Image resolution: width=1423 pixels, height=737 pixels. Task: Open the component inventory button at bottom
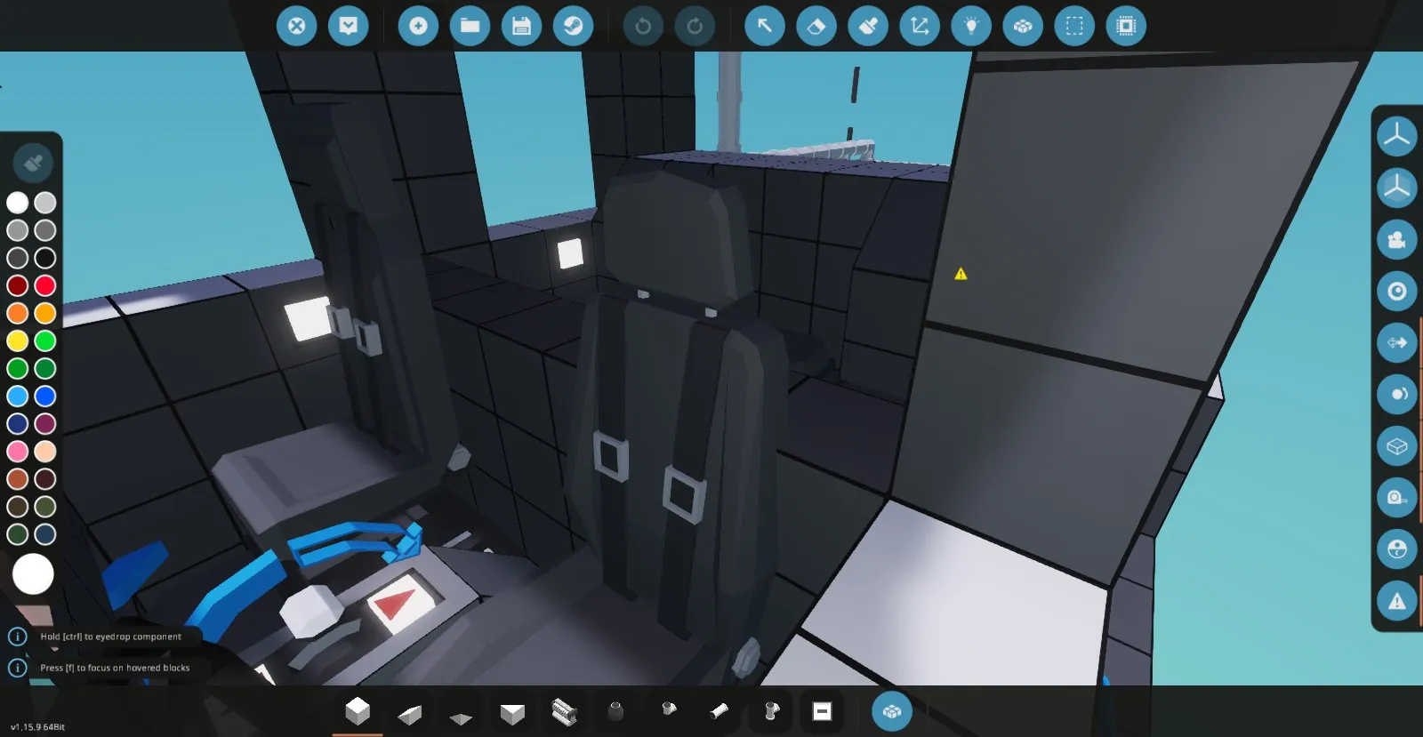pos(891,711)
